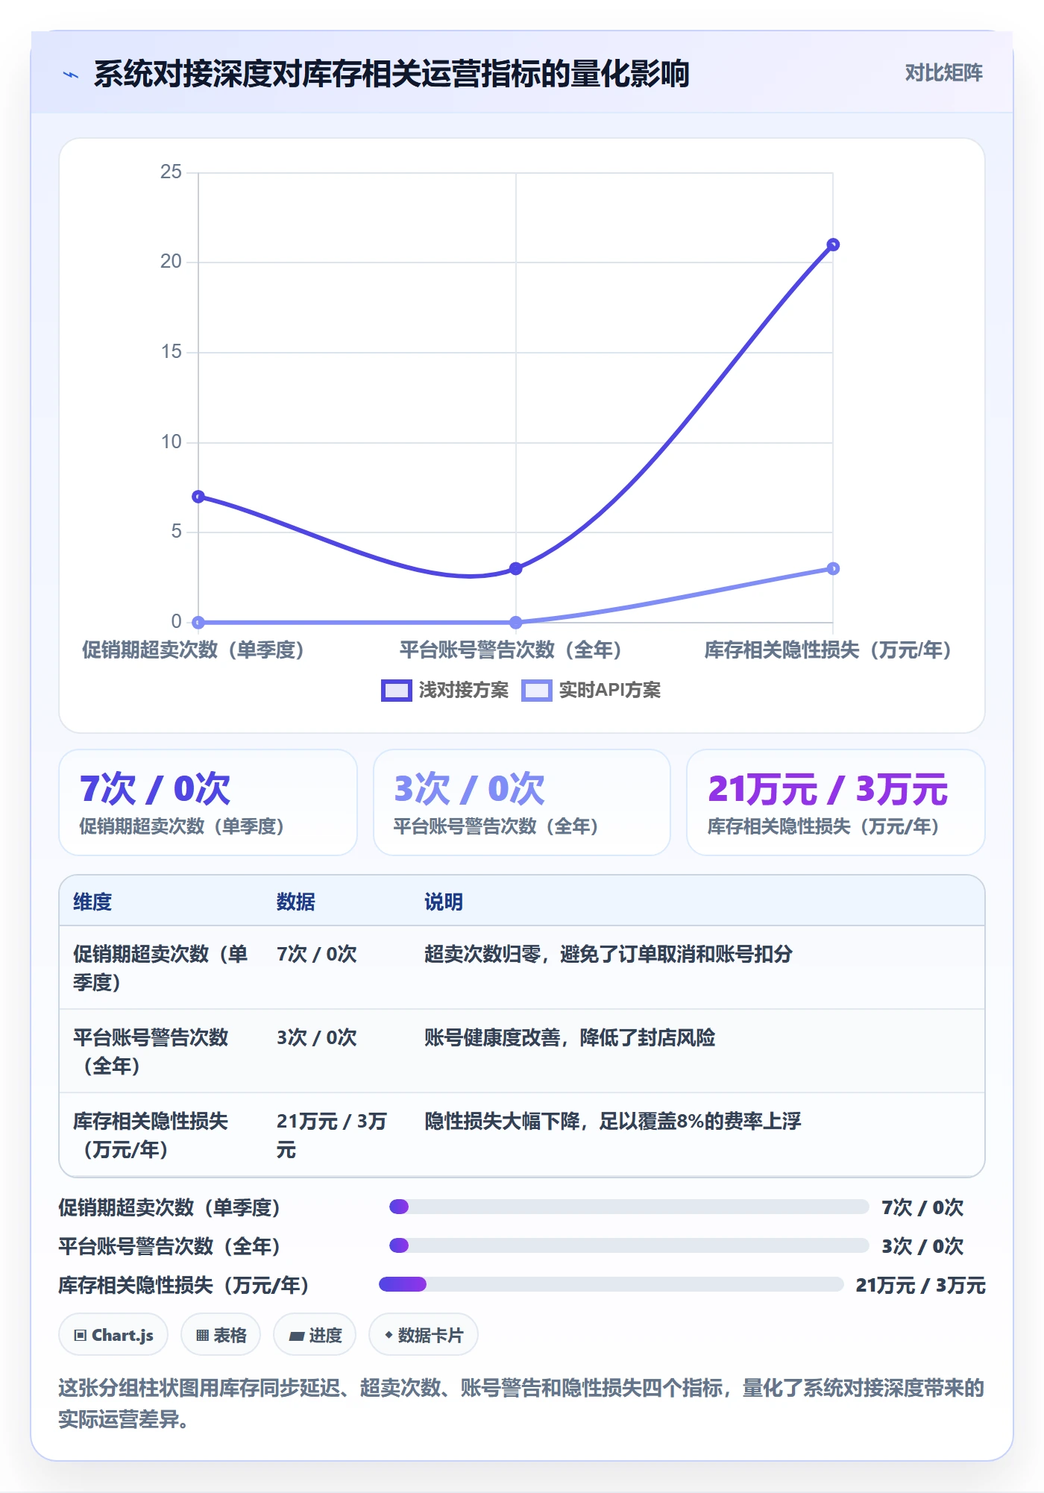Click the 浅对接方案 legend color box
The width and height of the screenshot is (1044, 1493).
point(396,691)
